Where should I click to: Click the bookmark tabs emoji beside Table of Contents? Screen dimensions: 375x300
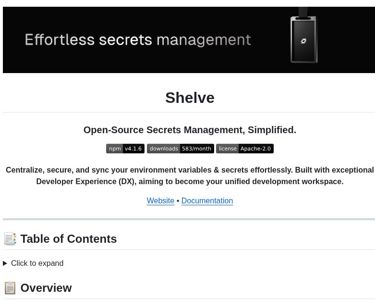tap(10, 239)
